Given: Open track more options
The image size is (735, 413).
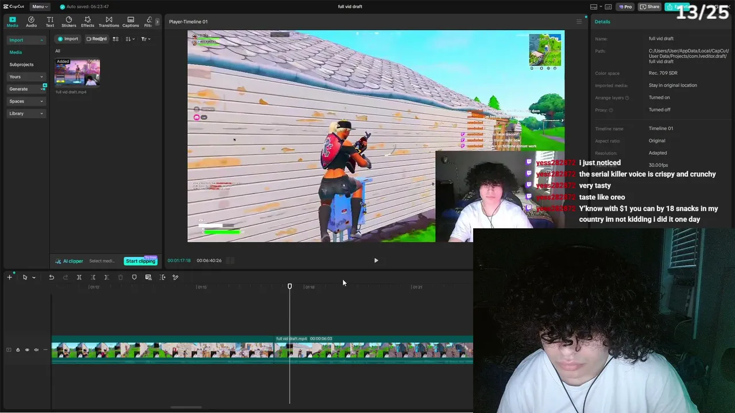Looking at the screenshot, I should 45,350.
